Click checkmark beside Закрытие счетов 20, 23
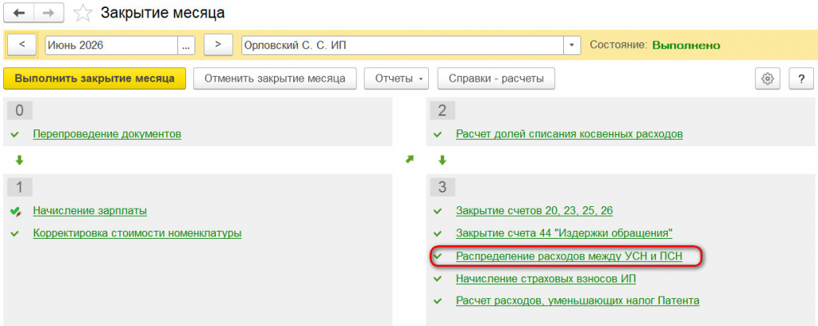Screen dimensions: 818x326 438,211
